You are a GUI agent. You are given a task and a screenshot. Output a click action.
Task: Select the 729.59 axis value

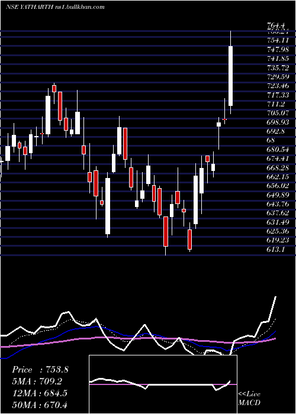[x=278, y=76]
